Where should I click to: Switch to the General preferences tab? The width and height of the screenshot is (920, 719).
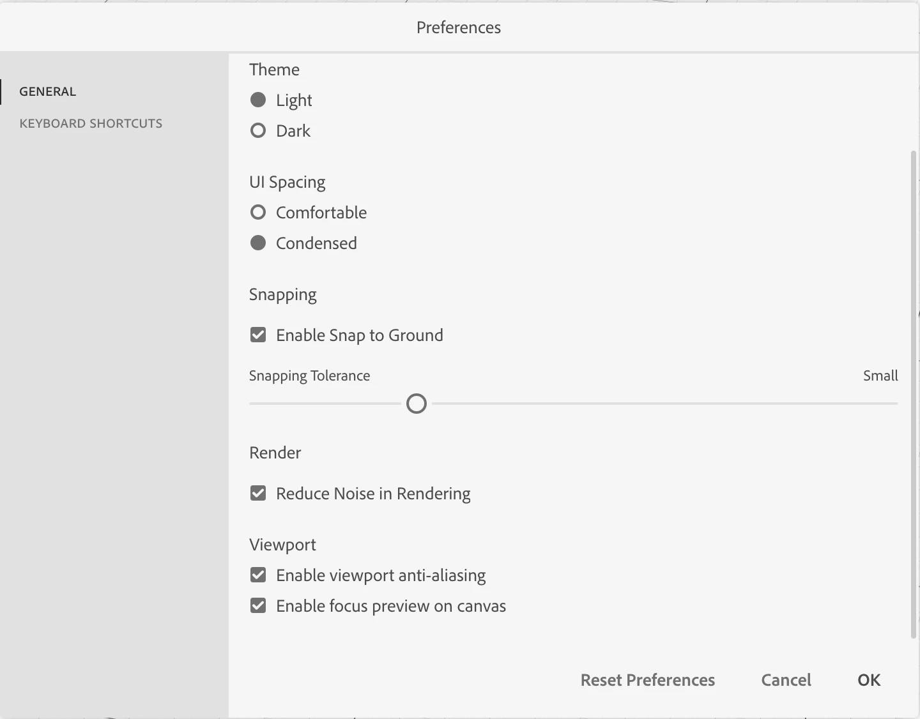[48, 91]
